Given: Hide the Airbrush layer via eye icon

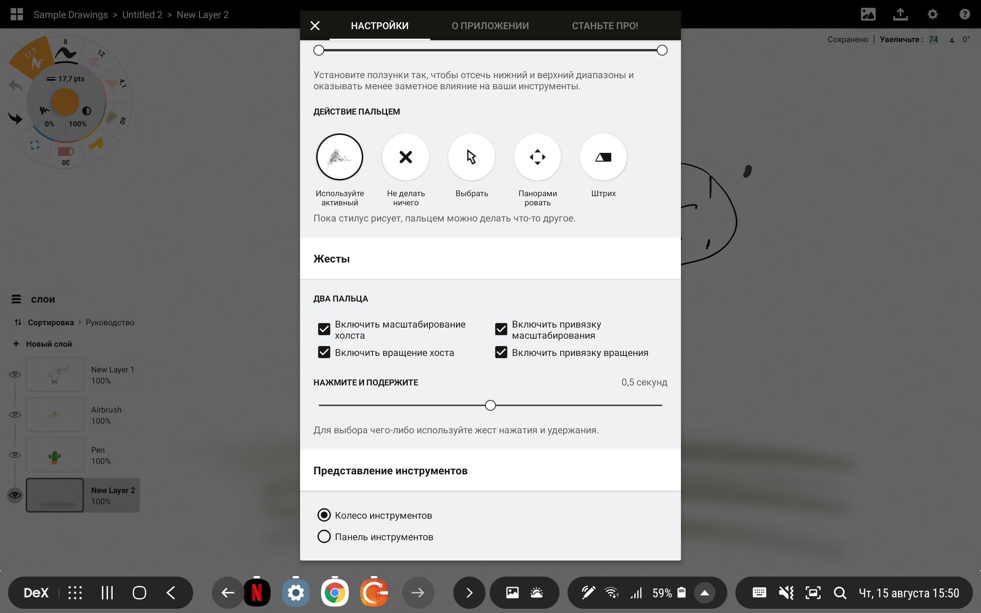Looking at the screenshot, I should 15,414.
